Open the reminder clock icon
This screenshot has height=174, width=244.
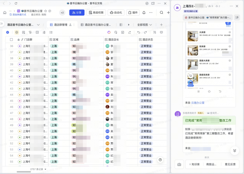116,32
